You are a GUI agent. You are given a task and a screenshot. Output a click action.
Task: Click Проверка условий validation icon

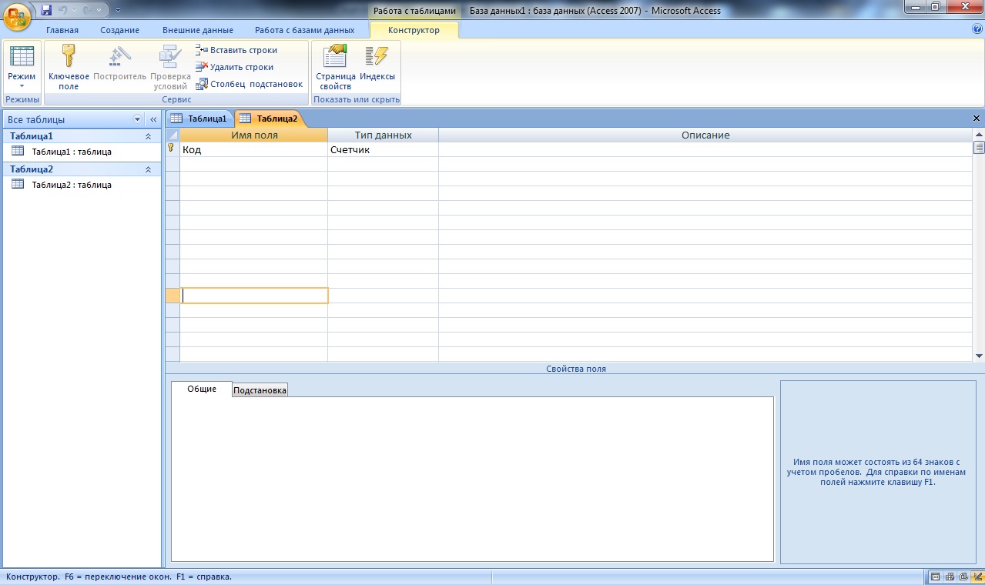169,68
